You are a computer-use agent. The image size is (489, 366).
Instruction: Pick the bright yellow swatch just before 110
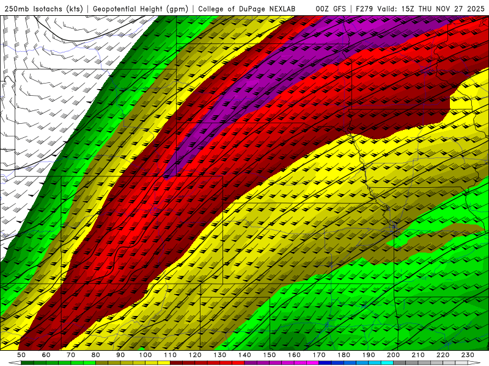(x=164, y=362)
